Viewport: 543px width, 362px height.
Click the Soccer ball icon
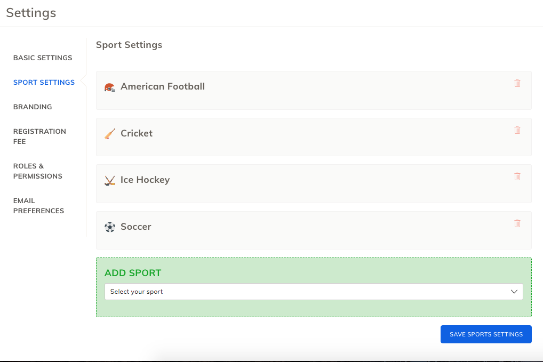point(110,227)
